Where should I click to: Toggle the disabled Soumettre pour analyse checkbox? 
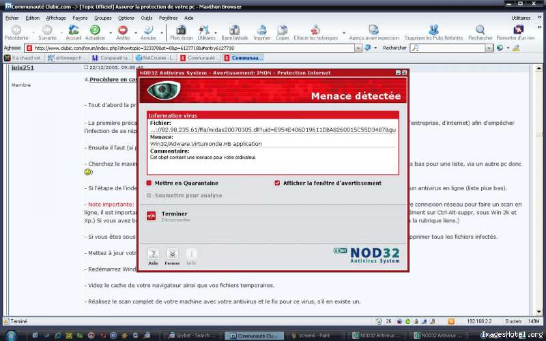tap(149, 196)
